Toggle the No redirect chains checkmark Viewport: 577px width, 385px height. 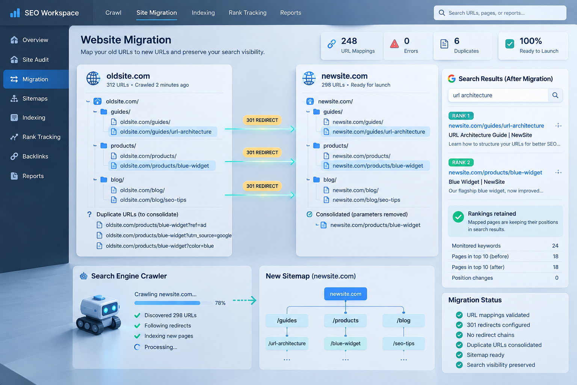pos(459,335)
